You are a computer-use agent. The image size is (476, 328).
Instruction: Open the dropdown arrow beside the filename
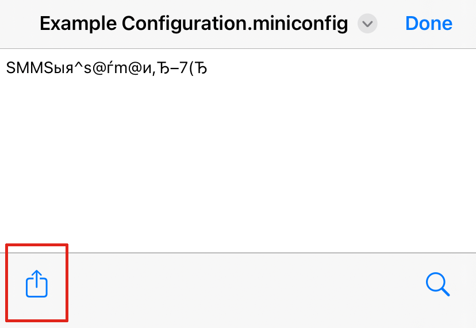point(367,24)
